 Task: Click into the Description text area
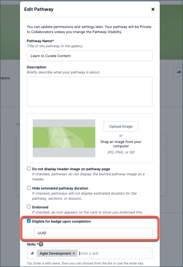point(89,92)
